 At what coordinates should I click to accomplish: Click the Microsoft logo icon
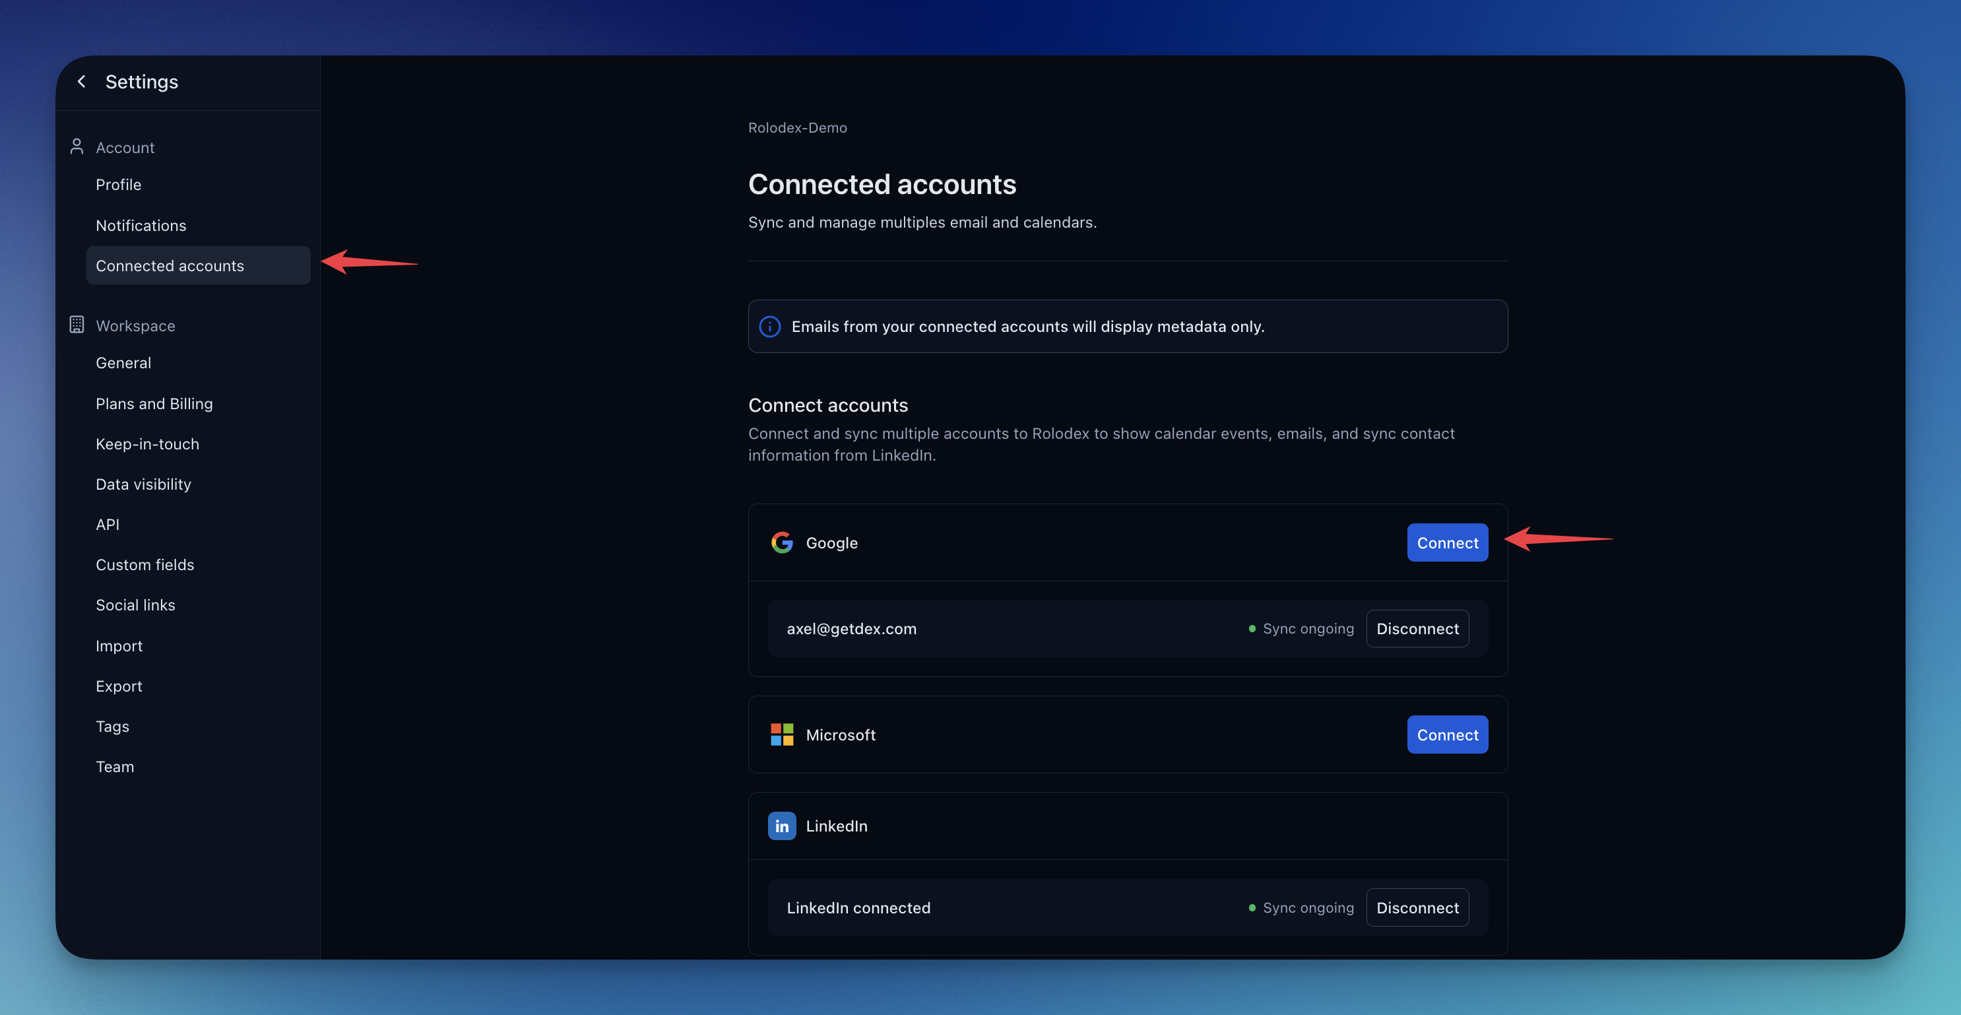782,735
